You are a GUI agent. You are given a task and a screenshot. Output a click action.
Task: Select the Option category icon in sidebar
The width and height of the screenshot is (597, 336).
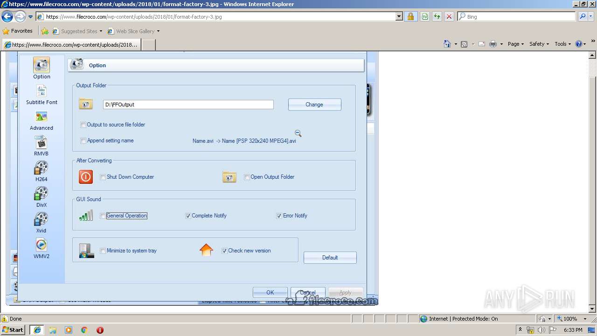42,65
